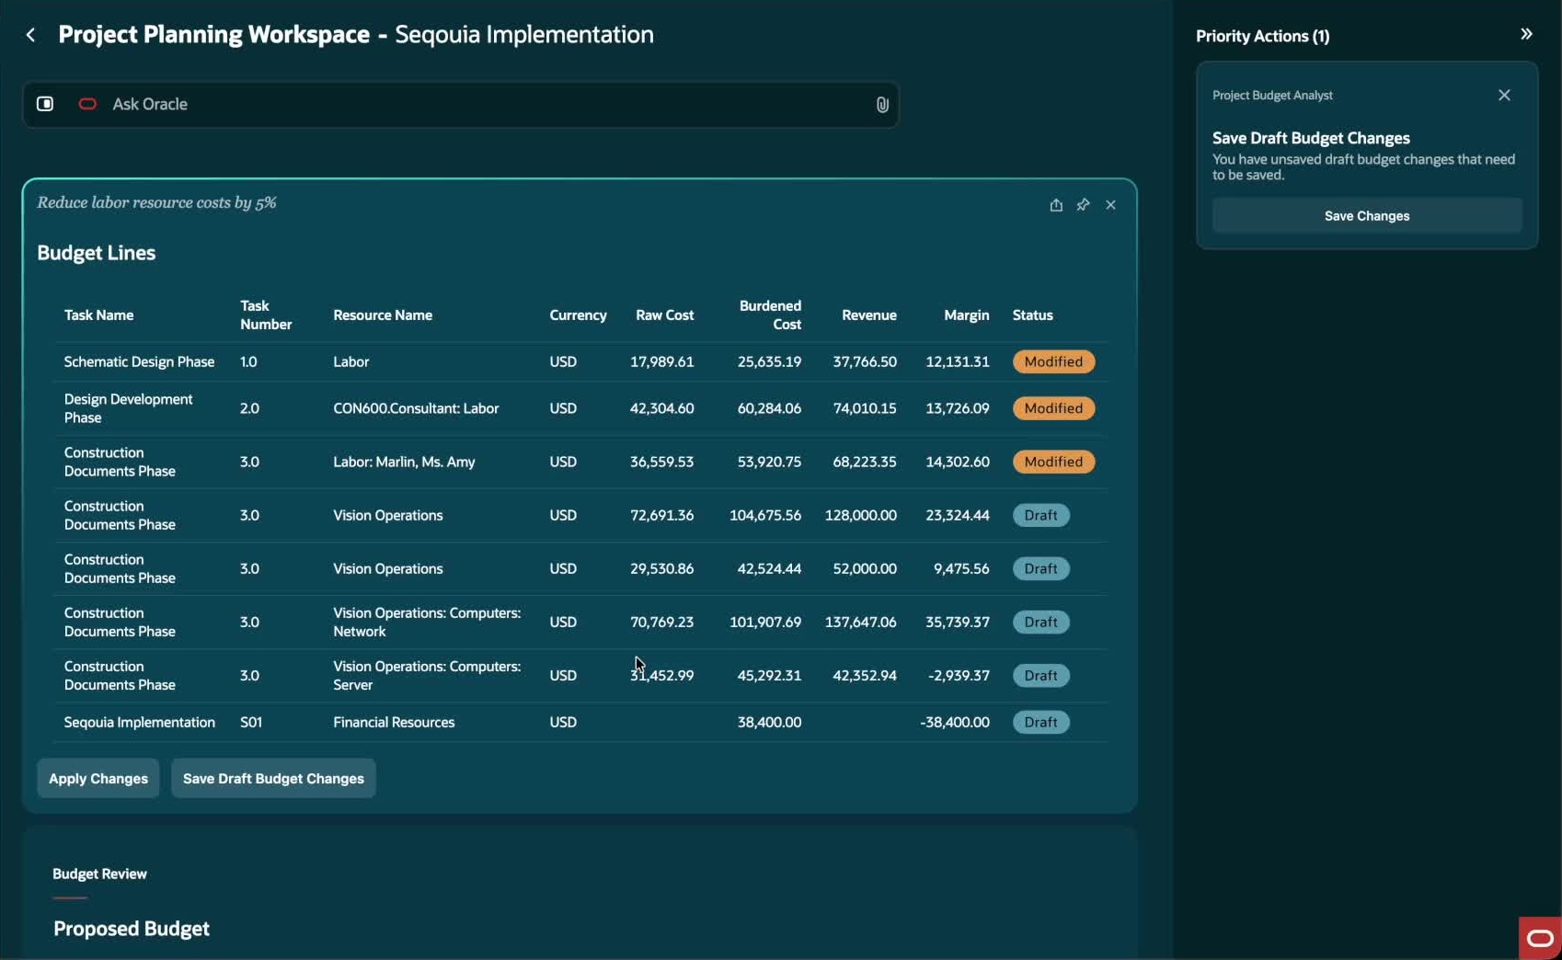Click Draft badge for the Financial Resources row

click(1040, 722)
